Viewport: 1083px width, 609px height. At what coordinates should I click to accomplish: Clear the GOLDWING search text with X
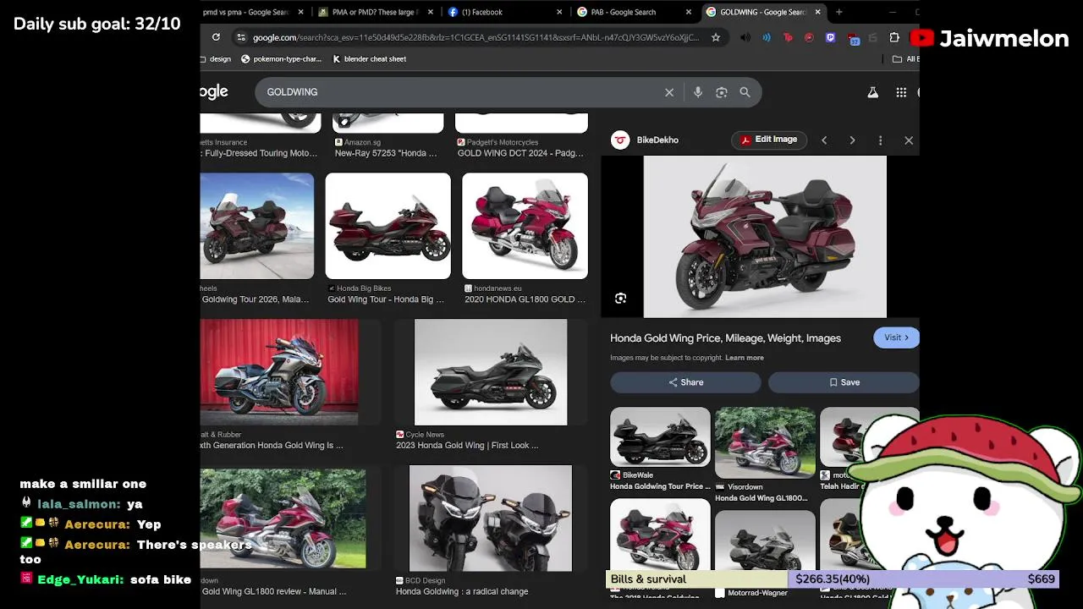[x=669, y=92]
